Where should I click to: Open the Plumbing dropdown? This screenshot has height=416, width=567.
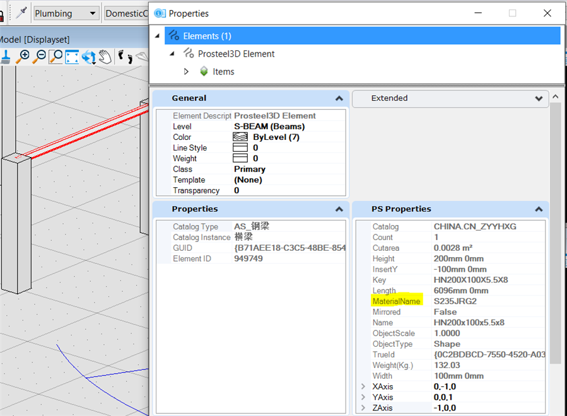pyautogui.click(x=66, y=13)
